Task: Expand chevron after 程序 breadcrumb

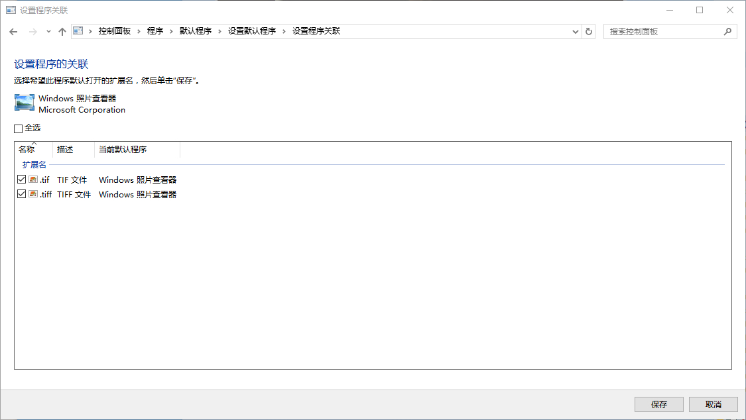Action: (171, 31)
